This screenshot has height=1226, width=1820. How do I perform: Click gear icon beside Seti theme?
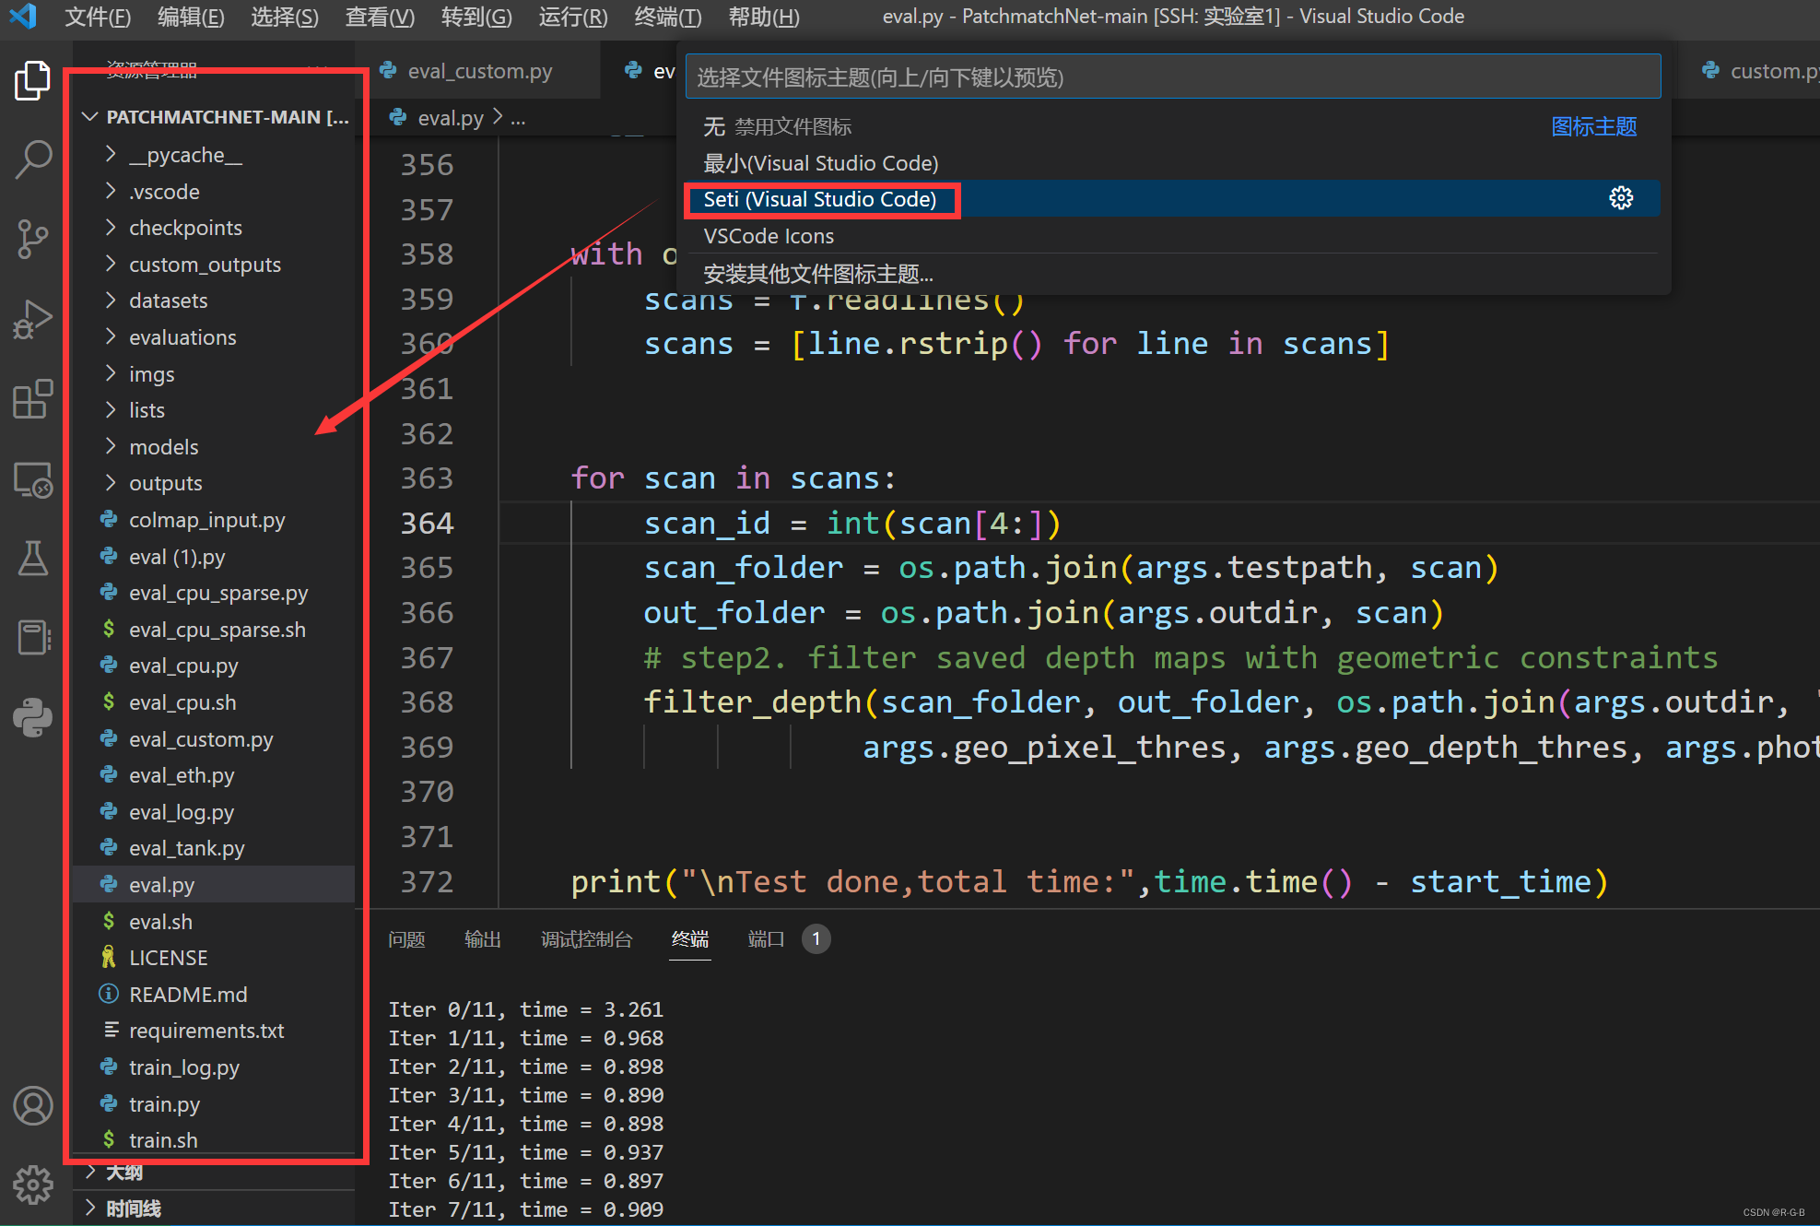pos(1620,198)
